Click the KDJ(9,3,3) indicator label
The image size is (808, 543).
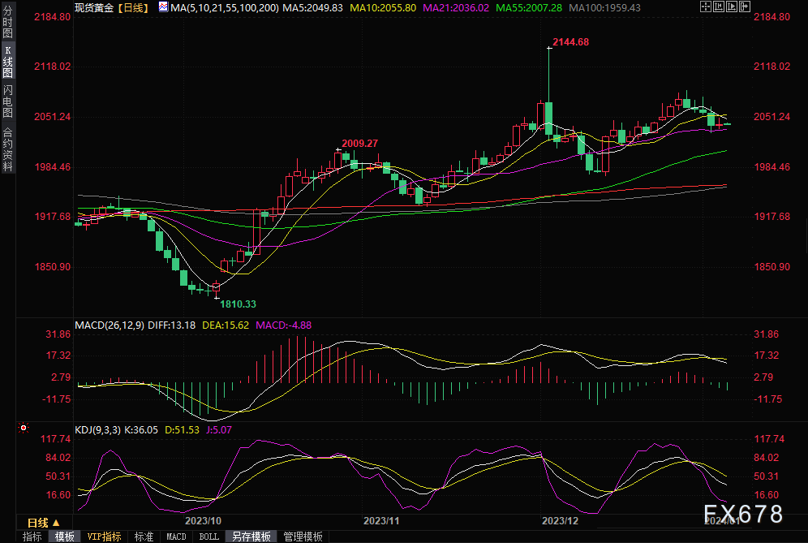click(x=97, y=430)
